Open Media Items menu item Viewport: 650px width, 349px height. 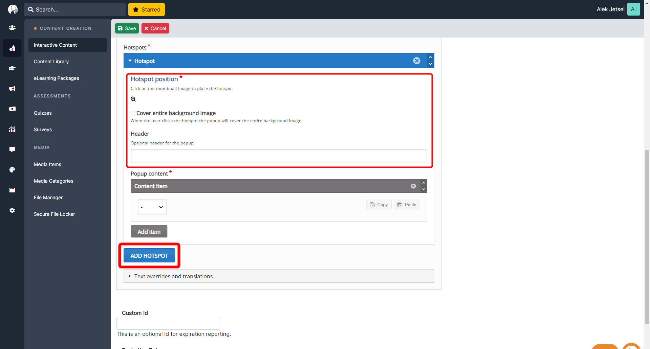(47, 164)
